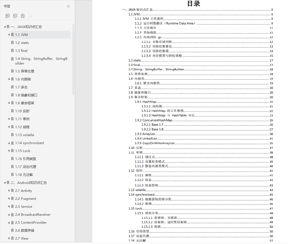
Task: Click the 1.15.1.3 死锁 contents entry
Action: tap(207, 227)
